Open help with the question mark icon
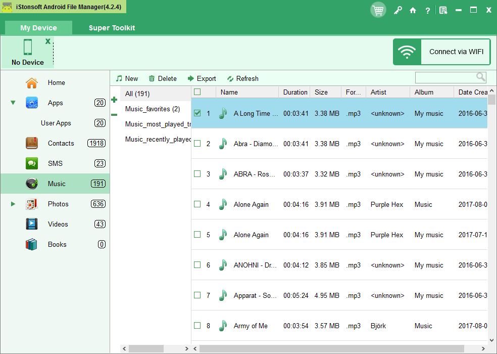 coord(428,10)
